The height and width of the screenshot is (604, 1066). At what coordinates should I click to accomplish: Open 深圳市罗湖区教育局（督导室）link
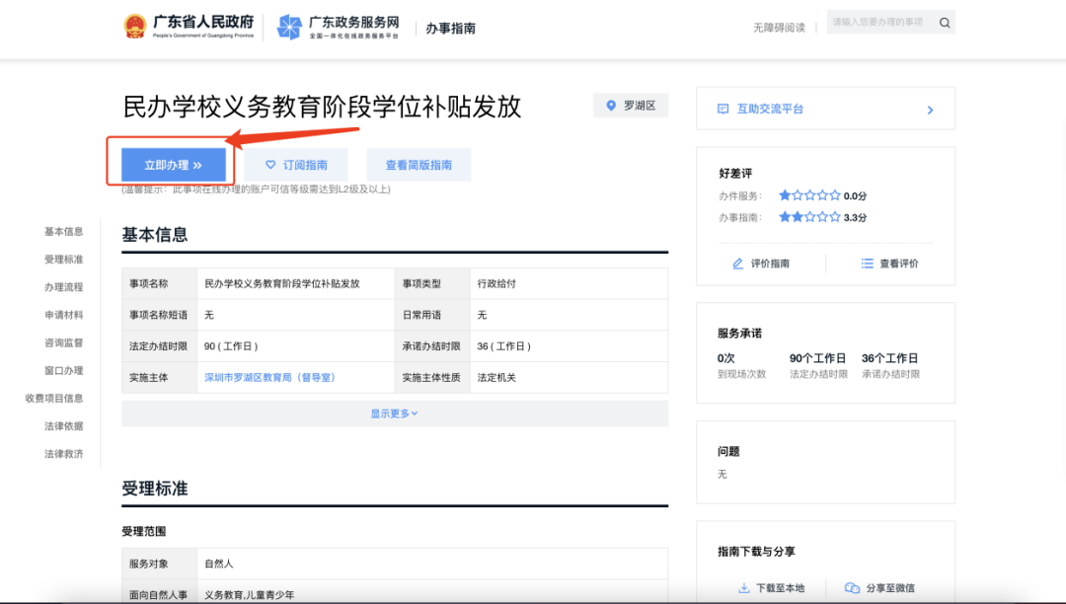[269, 377]
